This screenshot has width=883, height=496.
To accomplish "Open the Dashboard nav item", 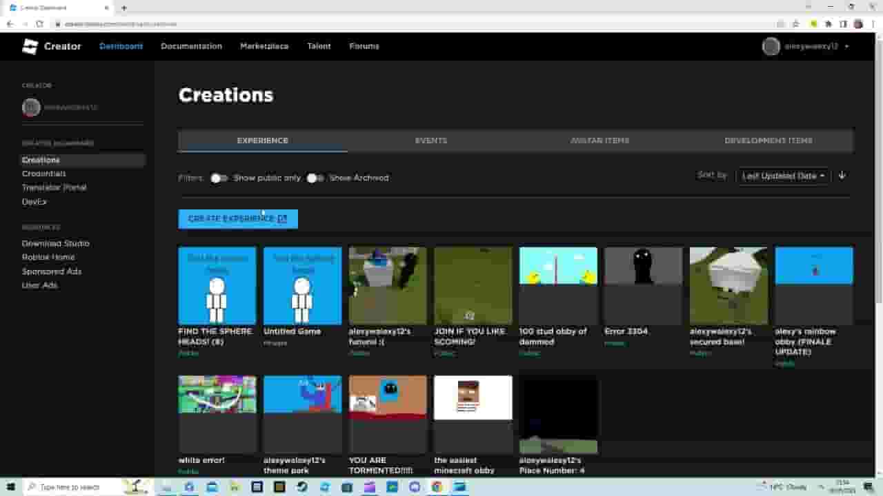I will point(121,46).
